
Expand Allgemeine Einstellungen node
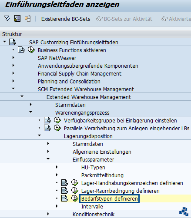[48, 152]
